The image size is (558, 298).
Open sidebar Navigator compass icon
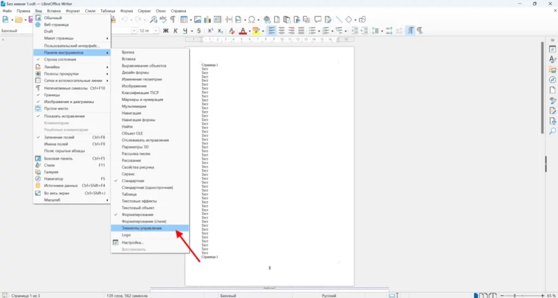pyautogui.click(x=553, y=80)
